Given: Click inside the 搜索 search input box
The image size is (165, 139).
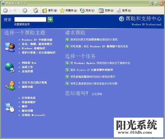Looking at the screenshot, I should [30, 19].
